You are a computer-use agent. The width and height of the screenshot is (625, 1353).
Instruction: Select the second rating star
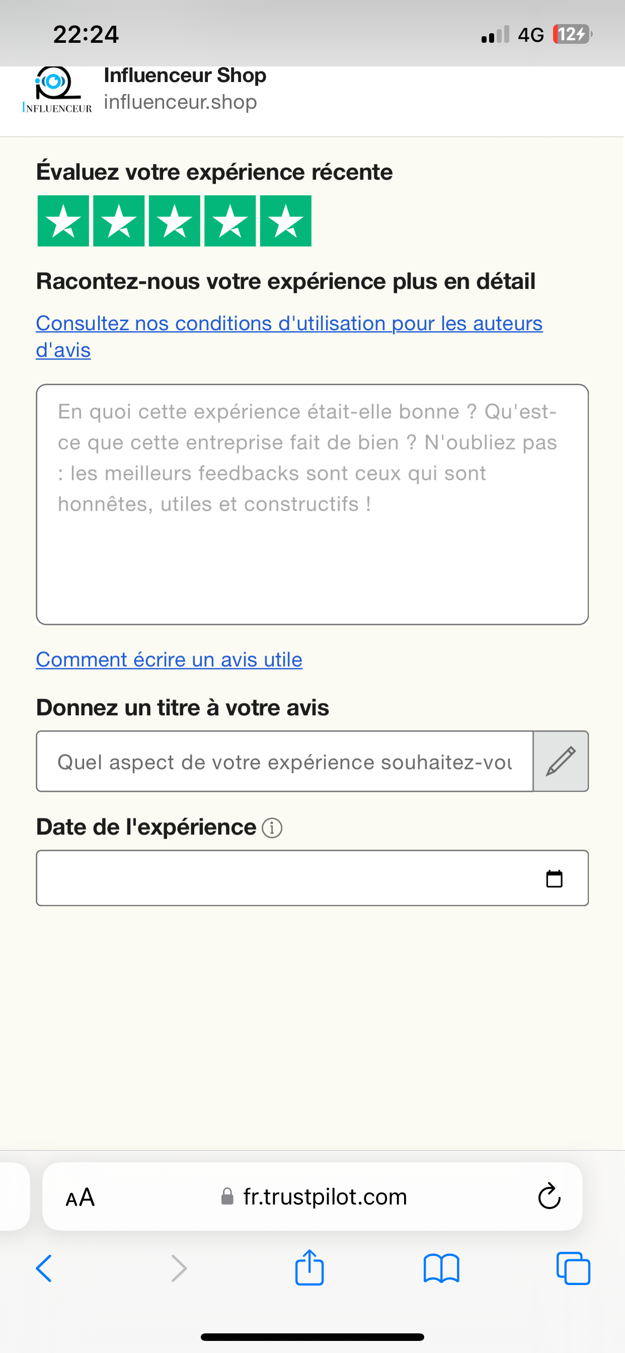point(119,221)
